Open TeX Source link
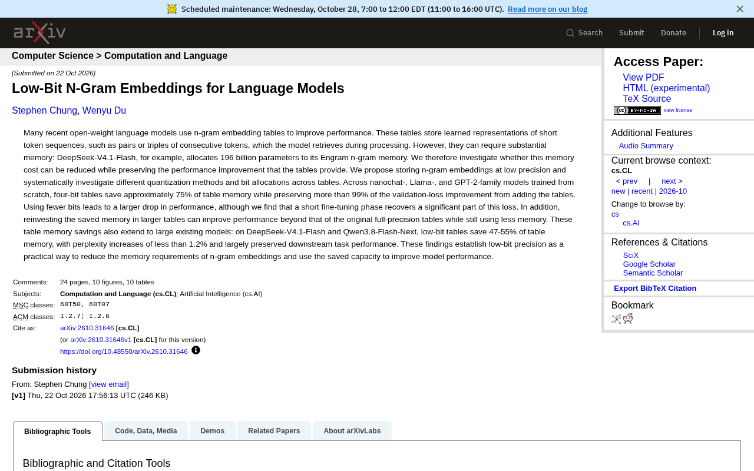The height and width of the screenshot is (471, 754). (647, 99)
